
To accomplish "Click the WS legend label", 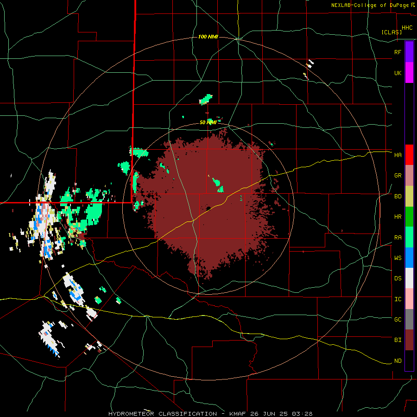I will (398, 258).
